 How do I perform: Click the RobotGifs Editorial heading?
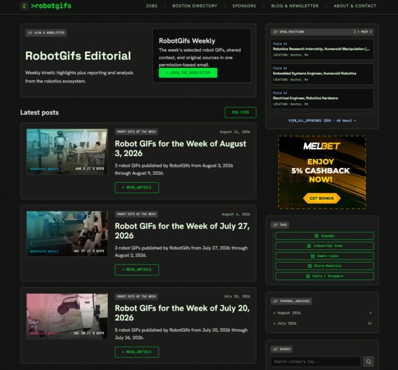tap(78, 56)
